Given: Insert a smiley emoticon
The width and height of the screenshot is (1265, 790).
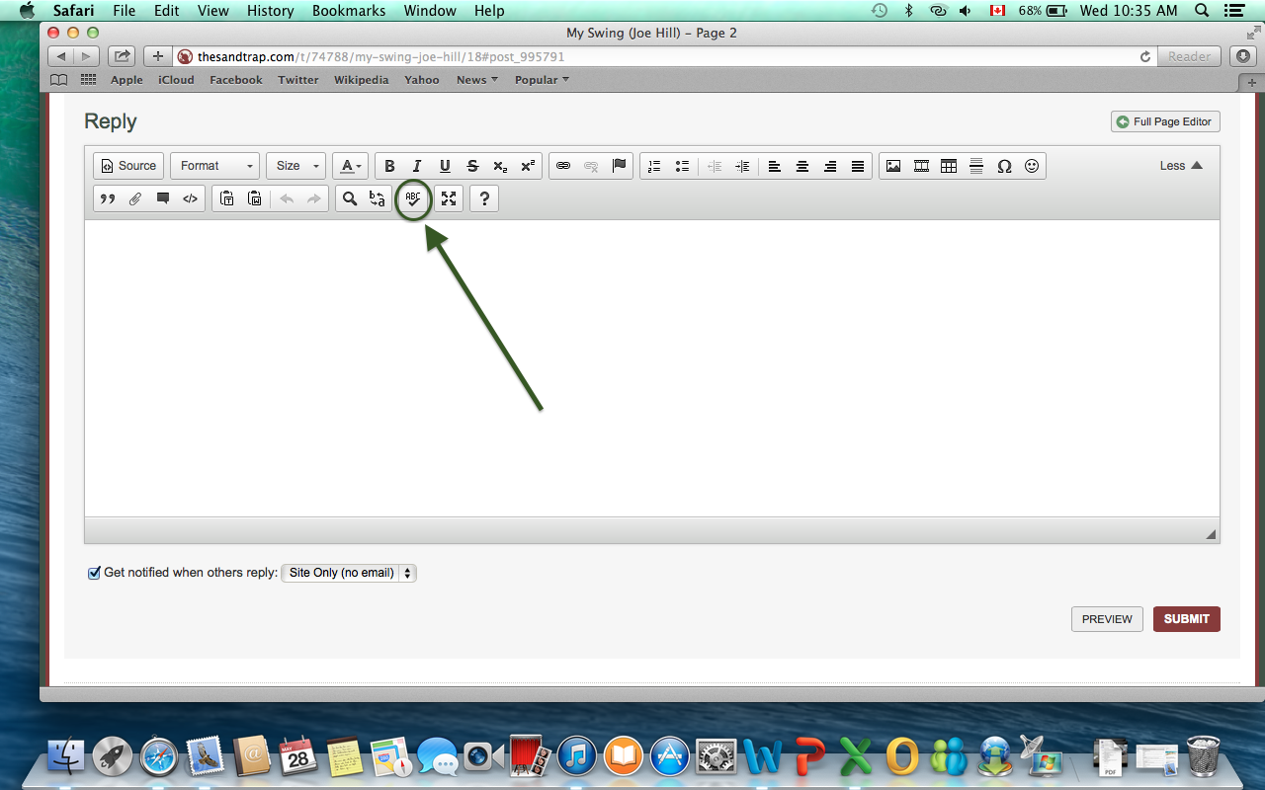Looking at the screenshot, I should coord(1032,166).
